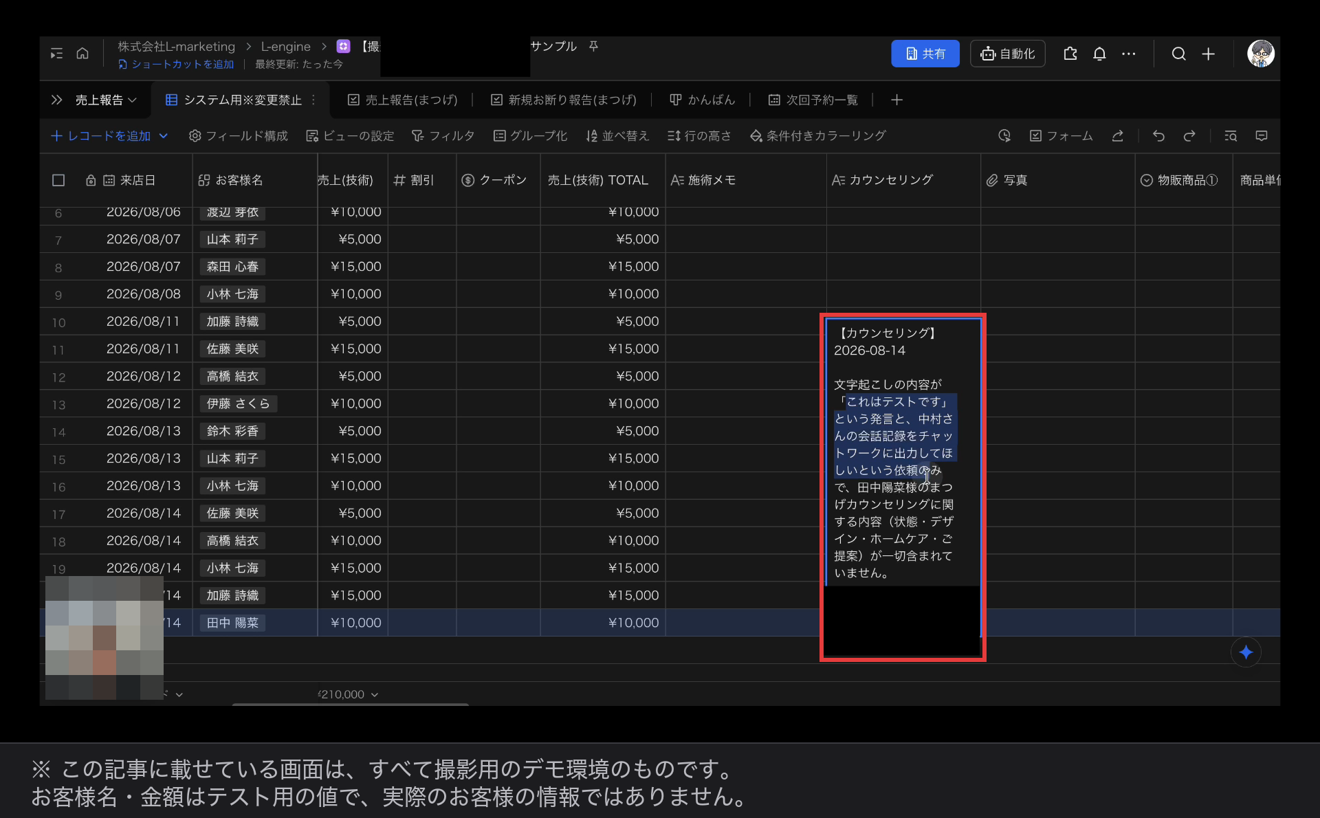Image resolution: width=1320 pixels, height=818 pixels.
Task: Open the user profile avatar
Action: point(1260,54)
